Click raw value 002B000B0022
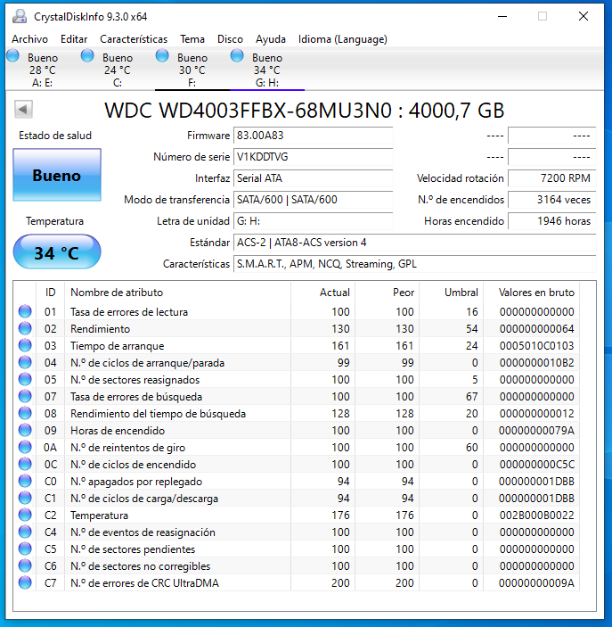This screenshot has height=627, width=612. [x=536, y=515]
